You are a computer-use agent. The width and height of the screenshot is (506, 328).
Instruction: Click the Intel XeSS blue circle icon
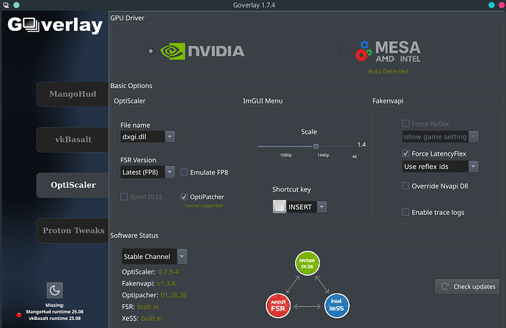[x=337, y=306]
